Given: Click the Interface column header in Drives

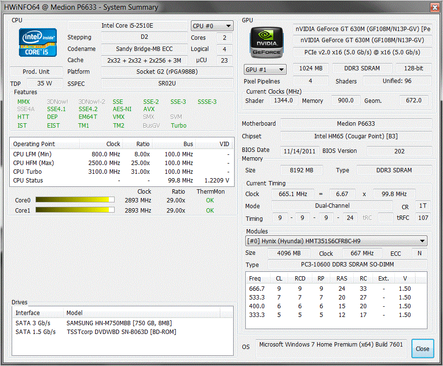Looking at the screenshot, I should [x=38, y=313].
